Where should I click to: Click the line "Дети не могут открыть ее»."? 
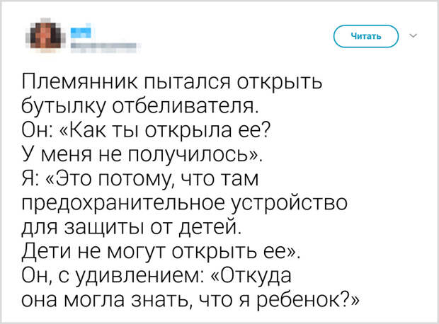click(161, 251)
